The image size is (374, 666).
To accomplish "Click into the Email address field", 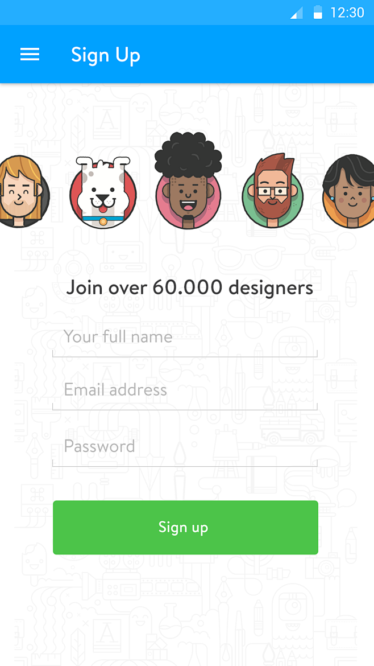I will click(x=185, y=392).
